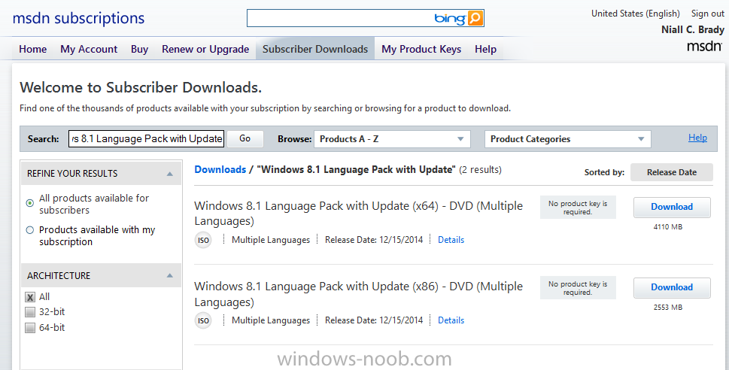Click the Bing search magnifier icon
The height and width of the screenshot is (370, 729).
475,18
